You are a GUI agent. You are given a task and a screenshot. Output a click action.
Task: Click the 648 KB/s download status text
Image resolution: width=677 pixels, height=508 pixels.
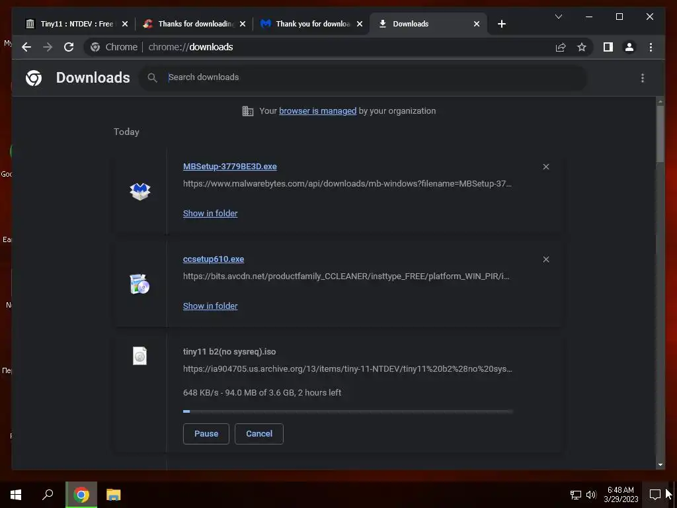[262, 393]
